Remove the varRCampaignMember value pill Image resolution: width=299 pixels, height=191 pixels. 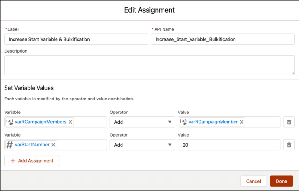coord(242,122)
